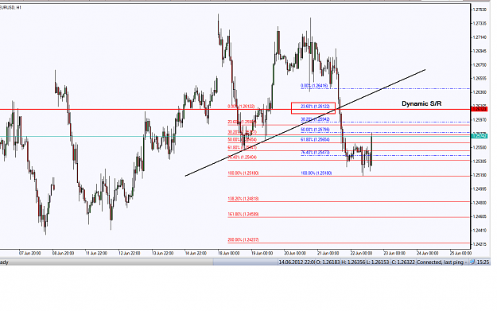Select the 14.06.2012 22:00 date field in status bar
This screenshot has width=497, height=311.
297,262
